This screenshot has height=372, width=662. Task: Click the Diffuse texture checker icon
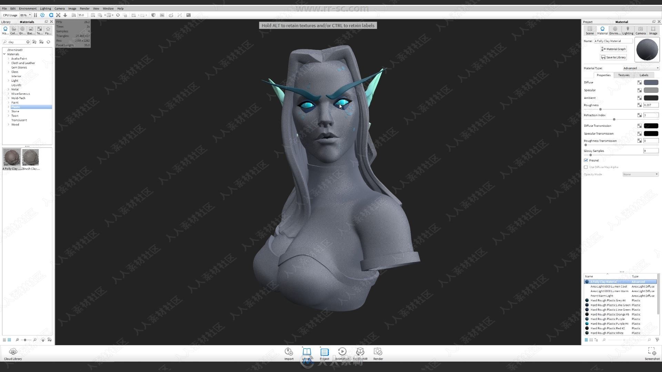640,83
